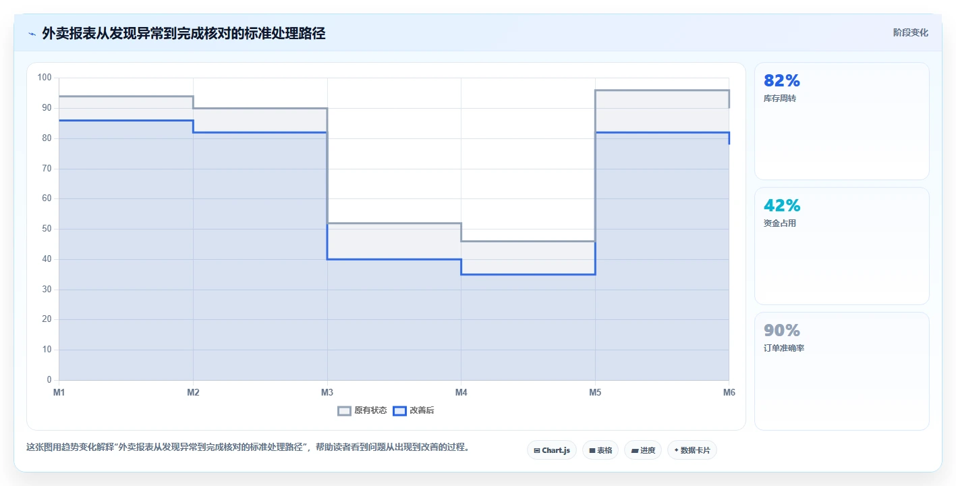Click the 50 y-axis value

47,229
